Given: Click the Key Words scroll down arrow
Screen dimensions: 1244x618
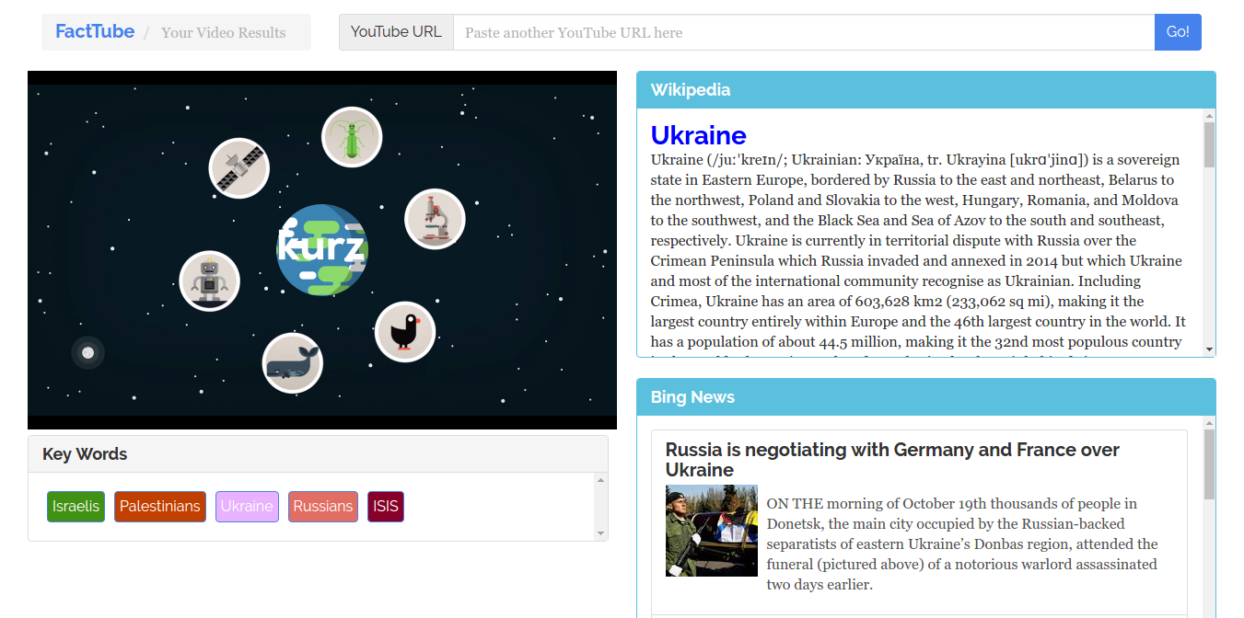Looking at the screenshot, I should [601, 533].
